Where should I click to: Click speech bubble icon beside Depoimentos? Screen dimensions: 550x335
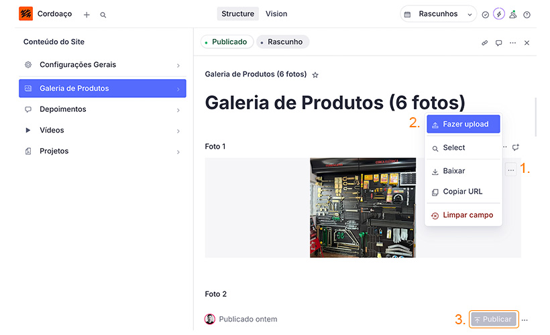(x=28, y=109)
